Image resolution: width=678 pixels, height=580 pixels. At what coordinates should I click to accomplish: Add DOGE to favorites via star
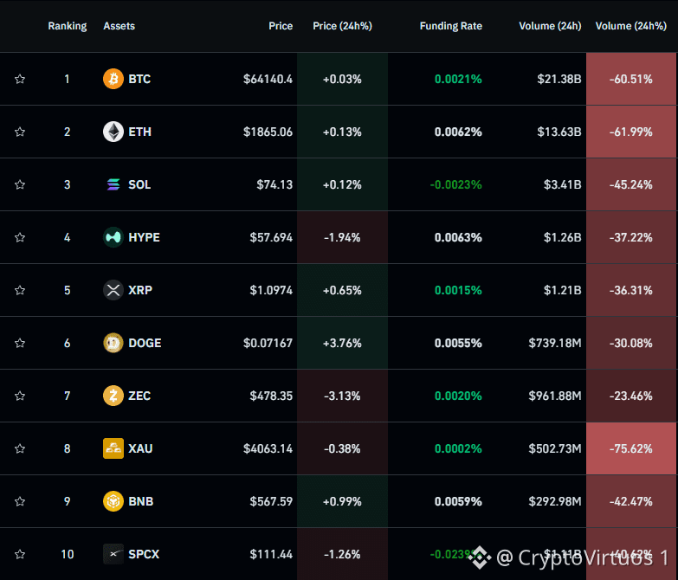pyautogui.click(x=20, y=343)
